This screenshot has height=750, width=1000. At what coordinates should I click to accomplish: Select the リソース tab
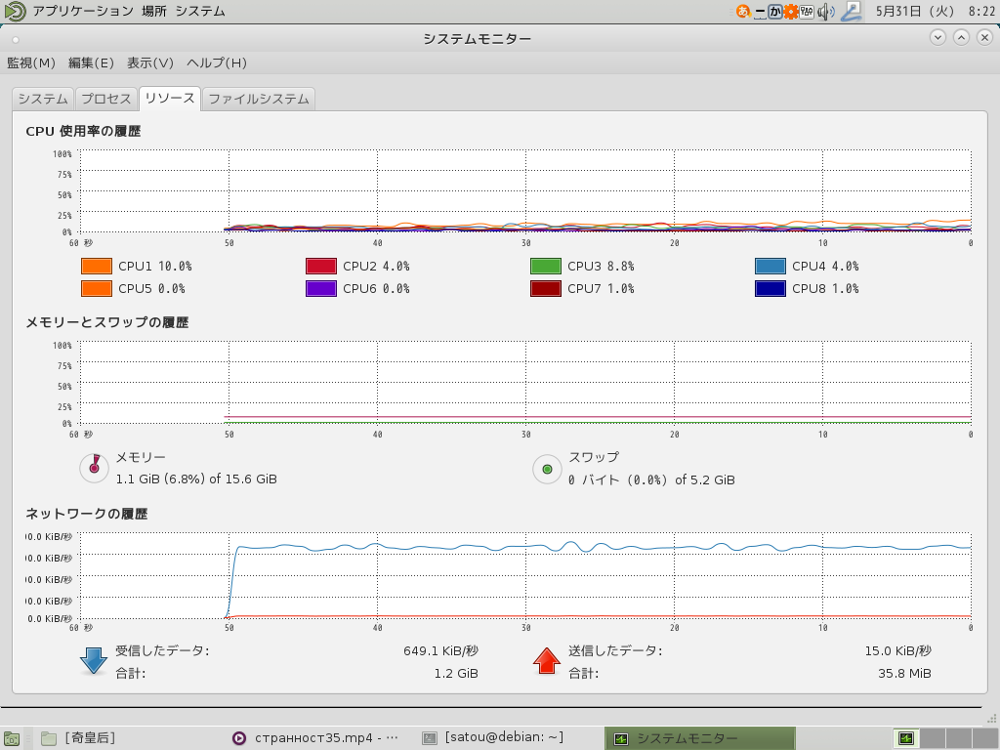[x=170, y=99]
